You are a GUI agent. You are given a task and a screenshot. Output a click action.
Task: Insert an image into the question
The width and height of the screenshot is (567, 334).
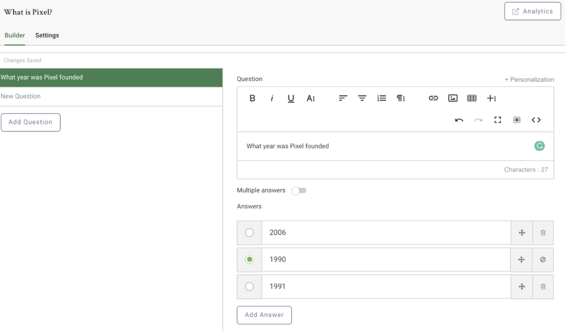coord(452,98)
